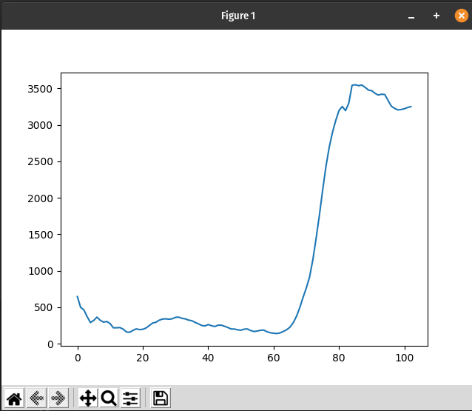Viewport: 472px width, 411px height.
Task: Click the 2000 y-axis tick label
Action: point(40,198)
